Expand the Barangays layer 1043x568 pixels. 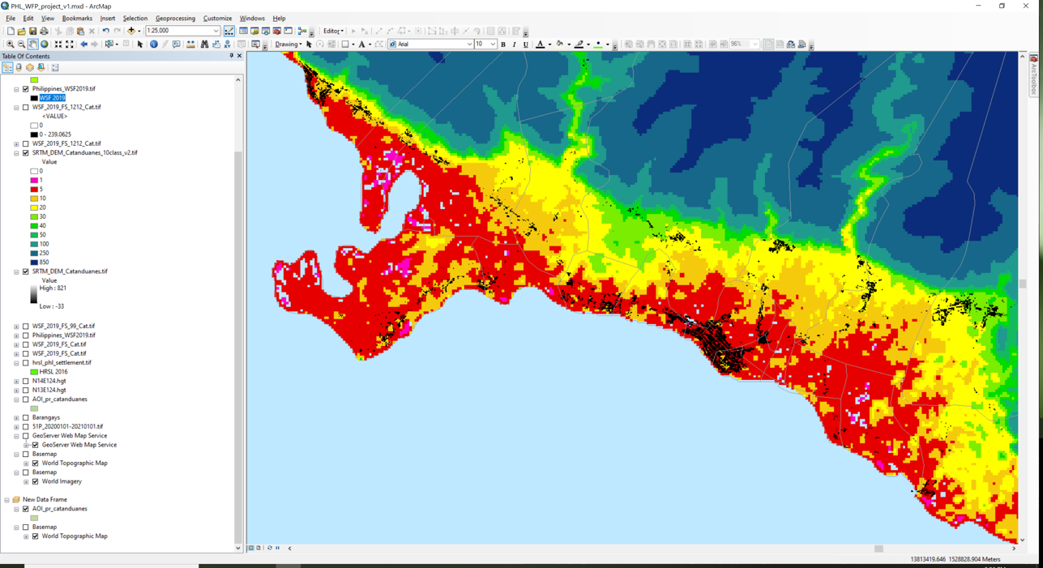coord(16,417)
